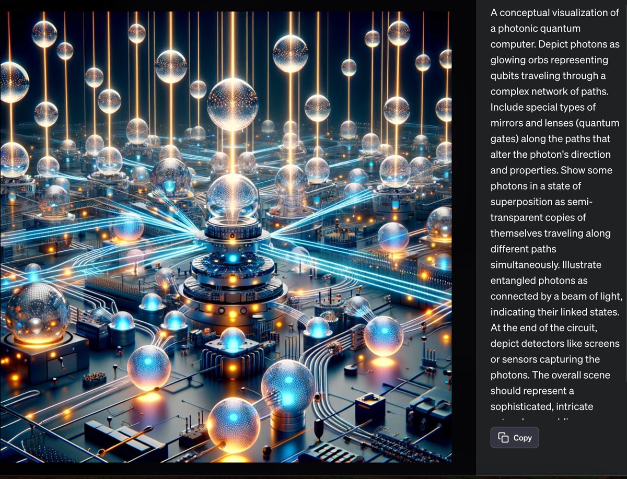The height and width of the screenshot is (479, 627).
Task: Click the text "mirrors and lenses (quantum"
Action: coord(554,123)
